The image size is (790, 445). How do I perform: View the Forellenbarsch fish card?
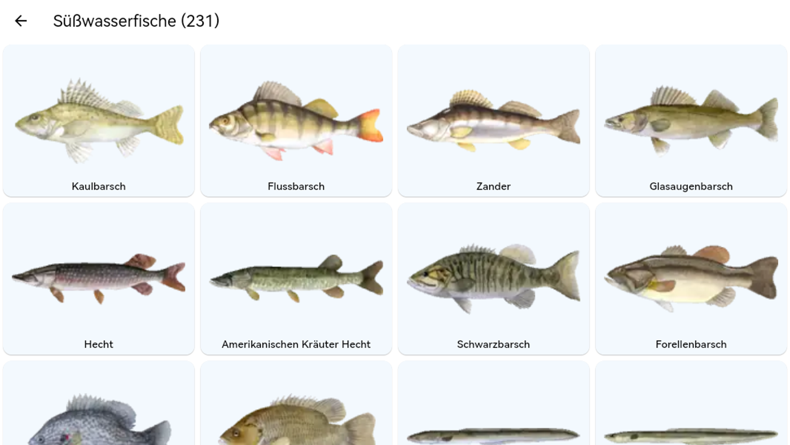(x=691, y=278)
